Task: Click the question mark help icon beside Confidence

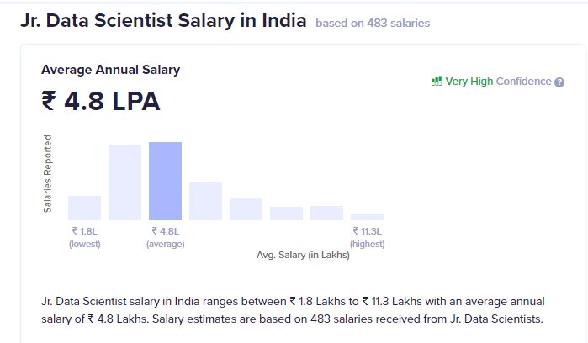Action: tap(559, 82)
